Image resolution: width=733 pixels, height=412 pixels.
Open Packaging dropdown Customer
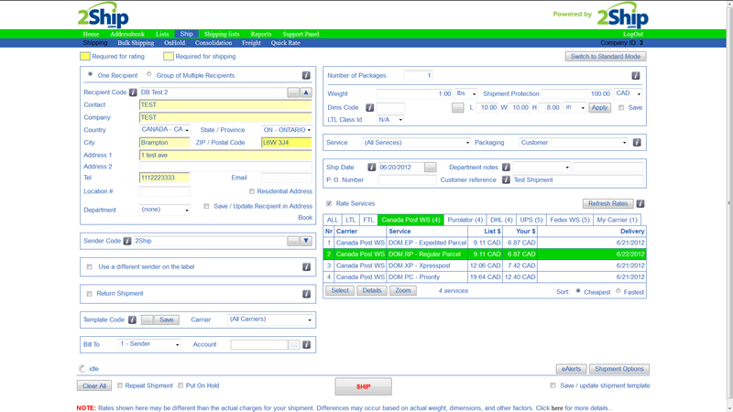(x=574, y=143)
